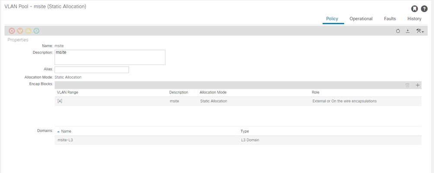Click the red critical faults icon
434x173 pixels.
(12, 31)
